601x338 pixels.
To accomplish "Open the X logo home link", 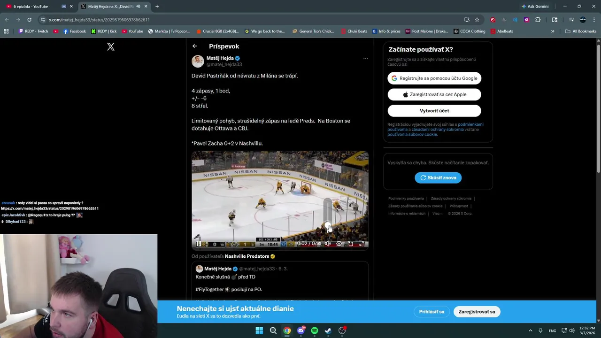I will [111, 46].
